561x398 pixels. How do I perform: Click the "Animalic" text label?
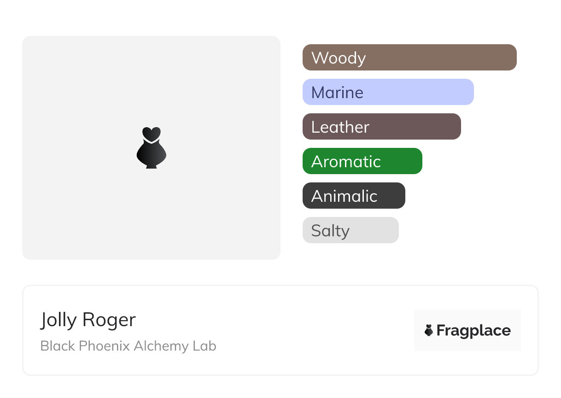[344, 196]
